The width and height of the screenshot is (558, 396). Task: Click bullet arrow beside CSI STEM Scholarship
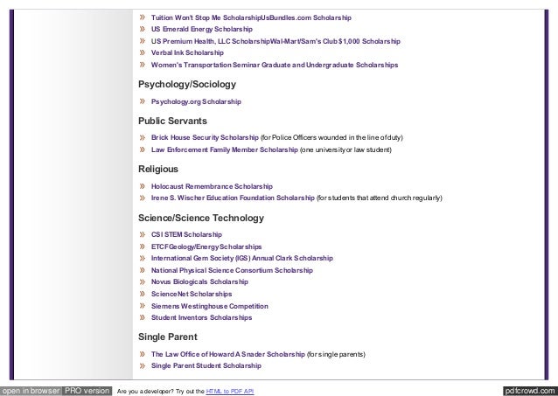point(143,234)
